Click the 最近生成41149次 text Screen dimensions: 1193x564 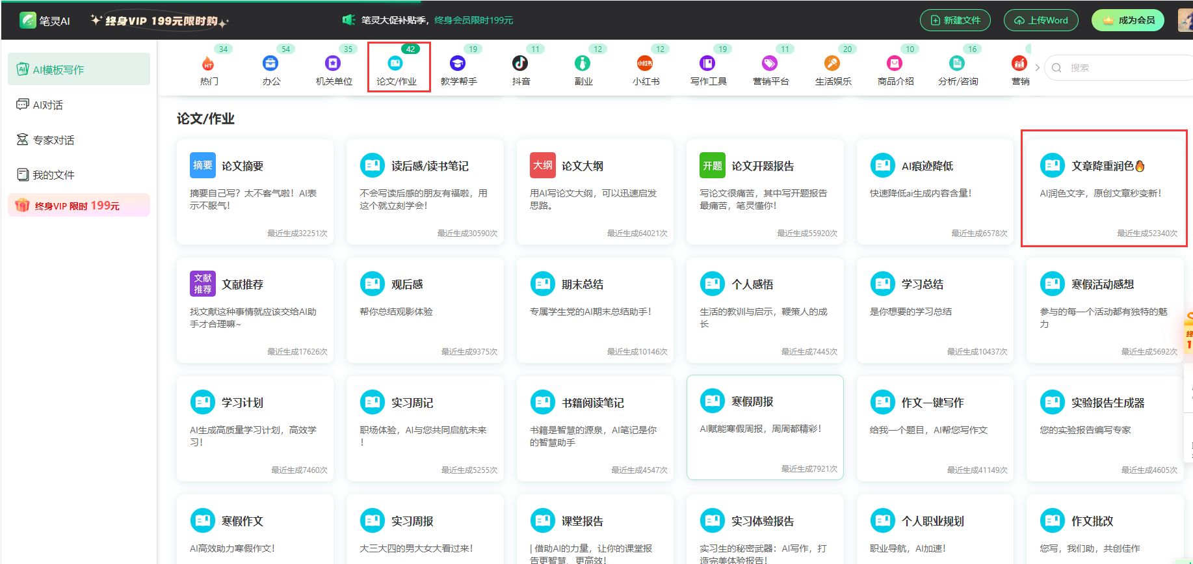977,470
